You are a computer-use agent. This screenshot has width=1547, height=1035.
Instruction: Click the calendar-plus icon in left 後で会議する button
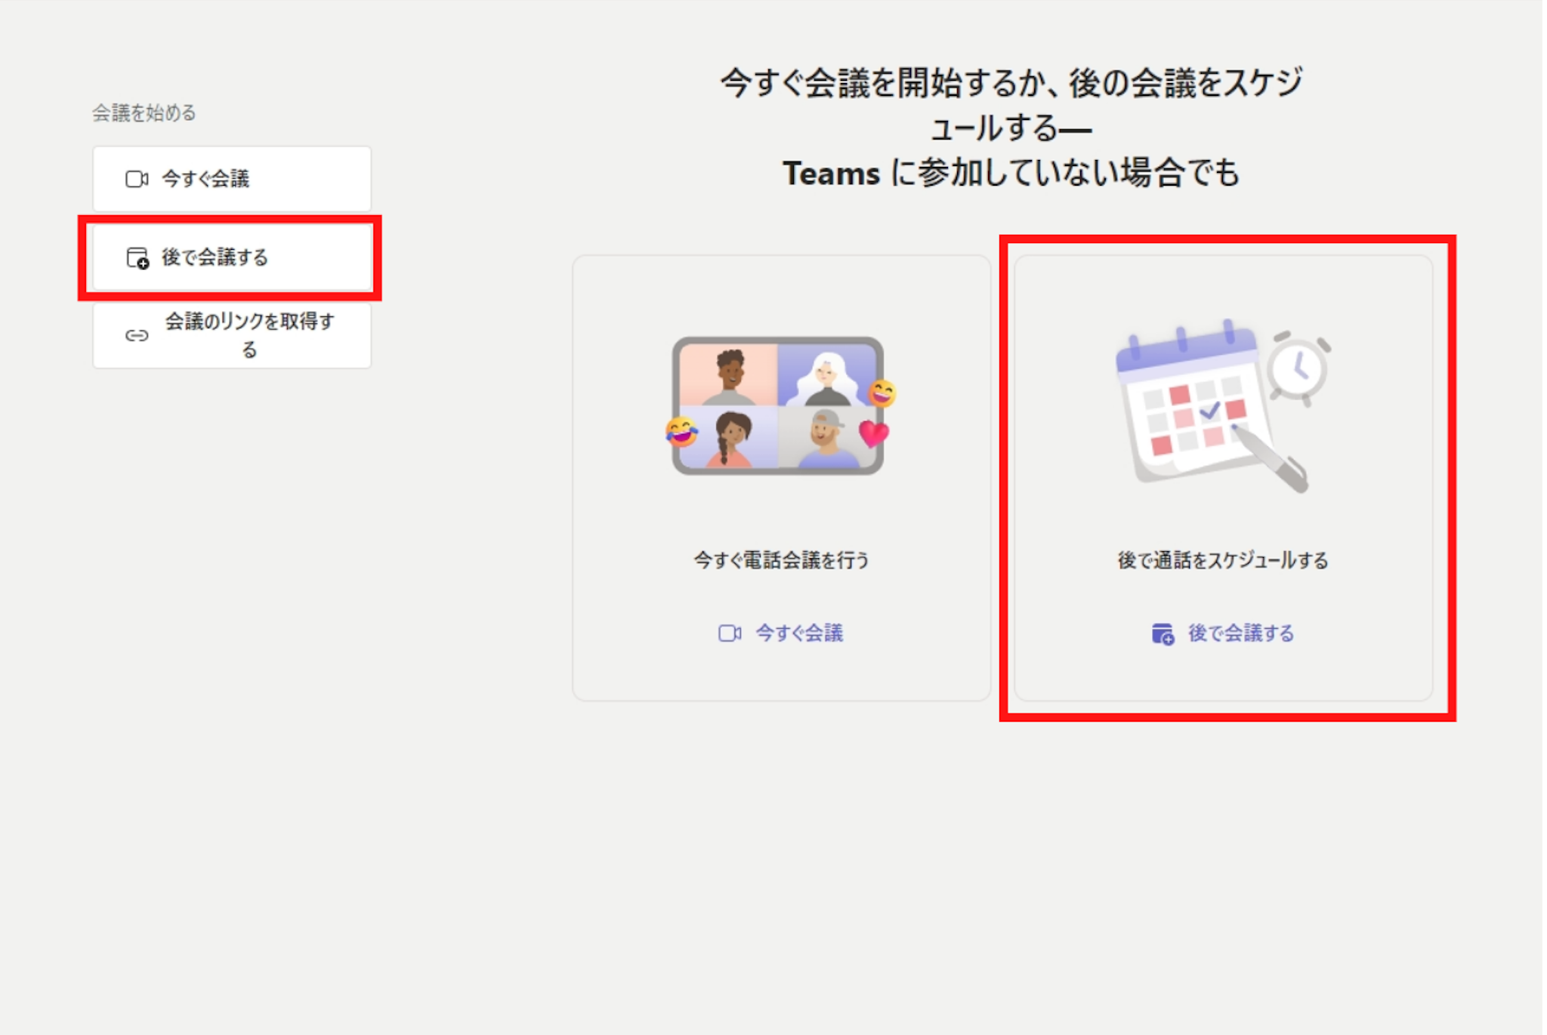click(137, 257)
